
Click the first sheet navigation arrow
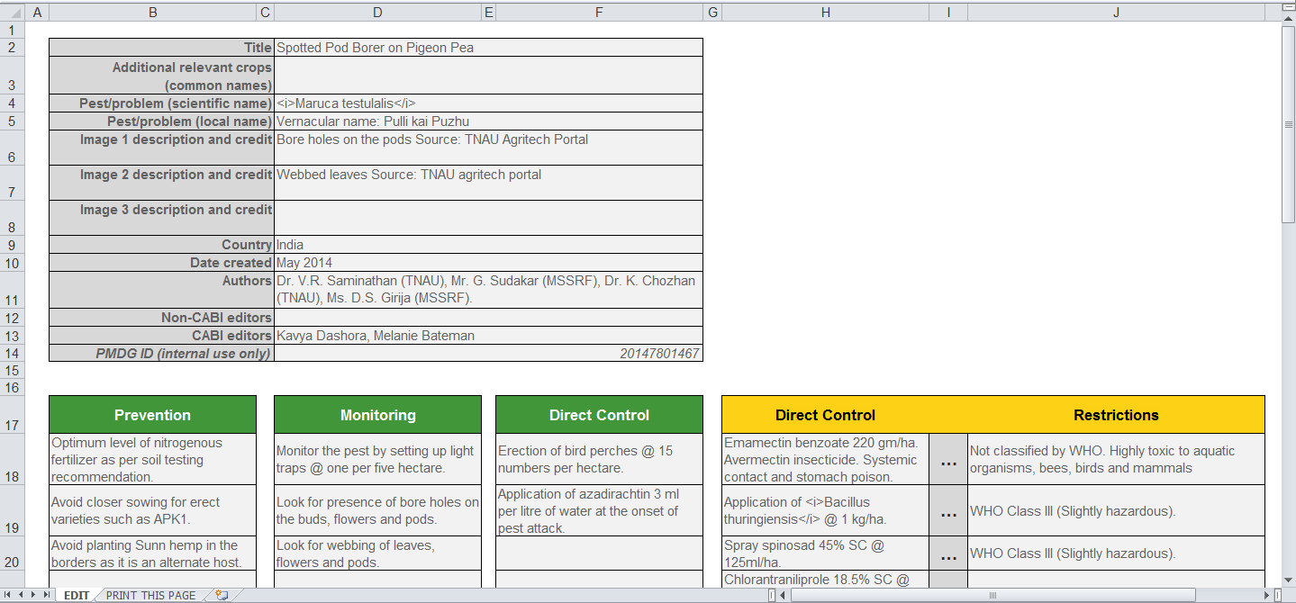tap(9, 595)
